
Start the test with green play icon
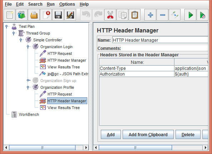[x=190, y=15]
